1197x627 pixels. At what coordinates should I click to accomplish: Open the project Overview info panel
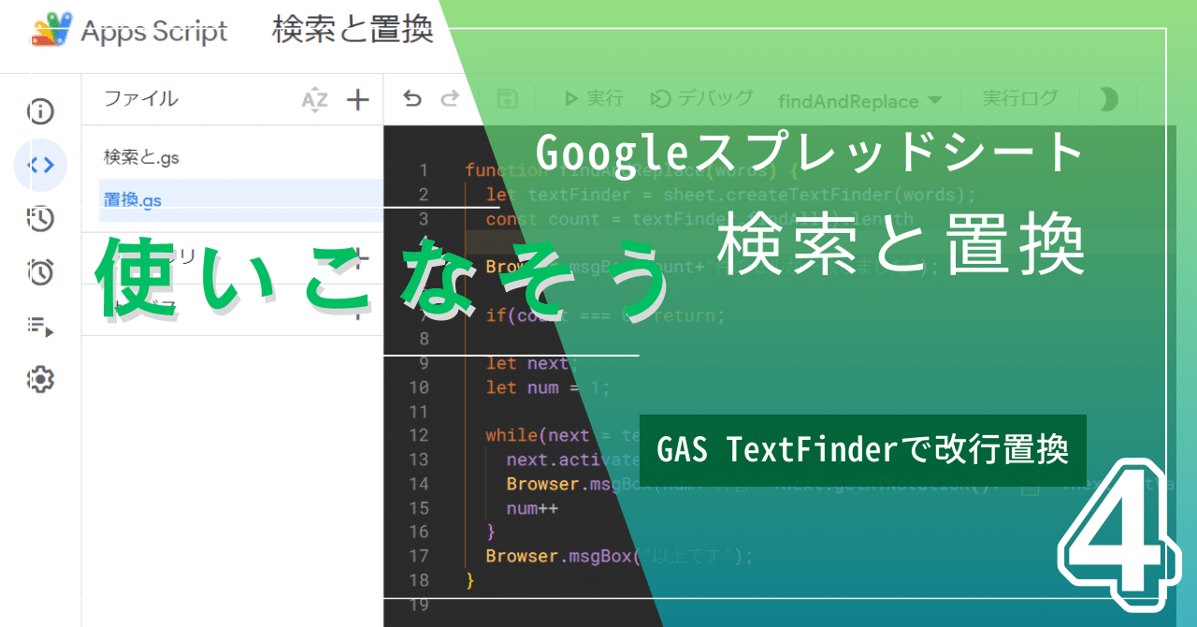point(41,111)
